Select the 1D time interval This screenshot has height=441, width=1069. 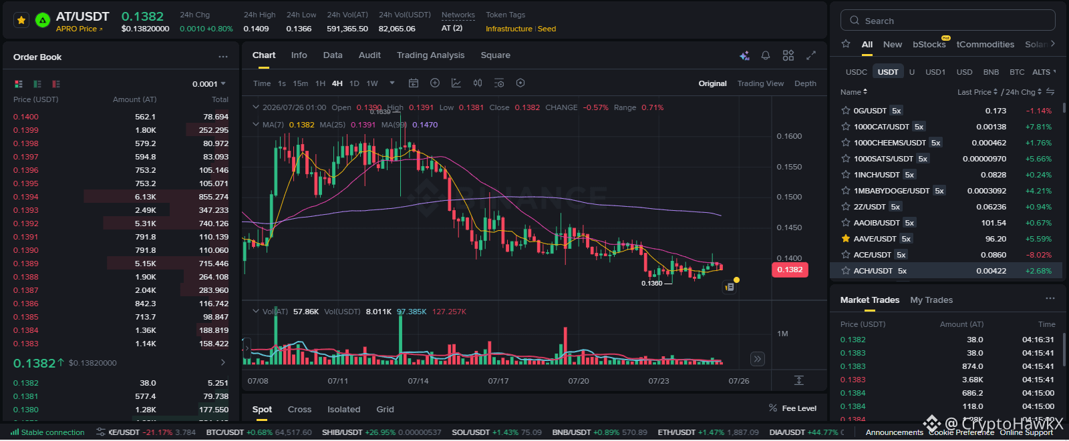[354, 83]
